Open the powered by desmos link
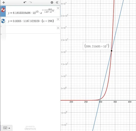Screen dimensions: 136x131 pyautogui.click(x=30, y=128)
